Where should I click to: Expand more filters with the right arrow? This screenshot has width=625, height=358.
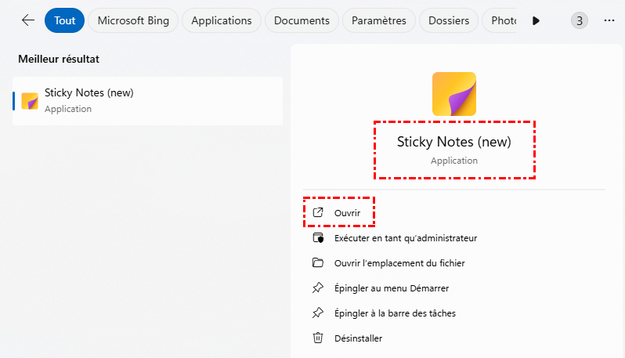coord(536,20)
